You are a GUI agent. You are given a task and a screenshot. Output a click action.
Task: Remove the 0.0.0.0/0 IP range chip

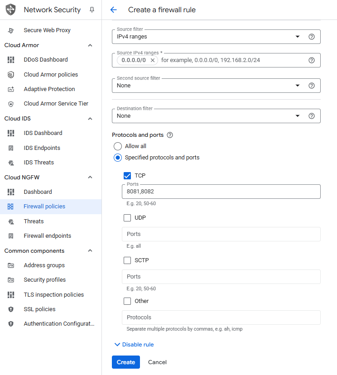coord(153,60)
